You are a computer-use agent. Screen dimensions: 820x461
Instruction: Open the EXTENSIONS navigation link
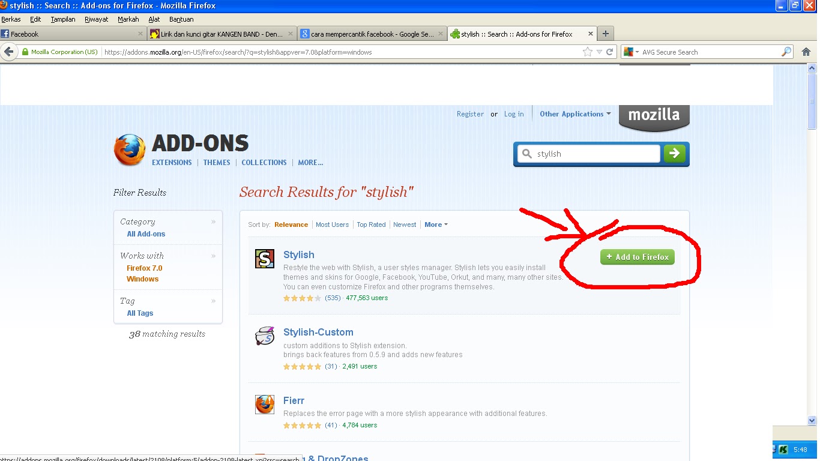[x=172, y=163]
